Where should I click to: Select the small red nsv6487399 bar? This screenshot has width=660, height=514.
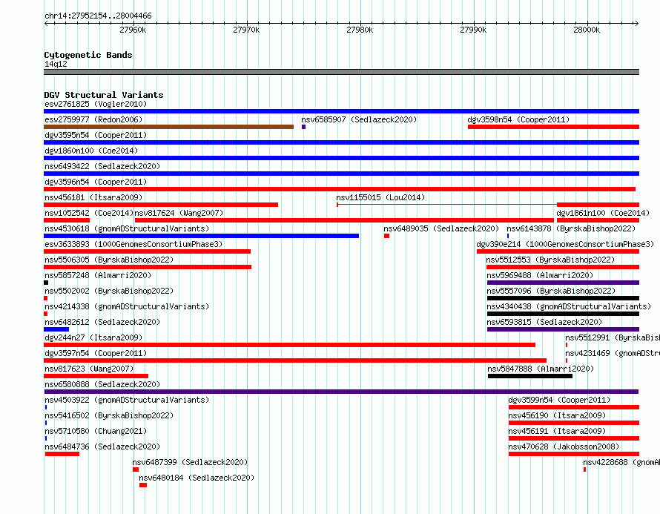136,469
